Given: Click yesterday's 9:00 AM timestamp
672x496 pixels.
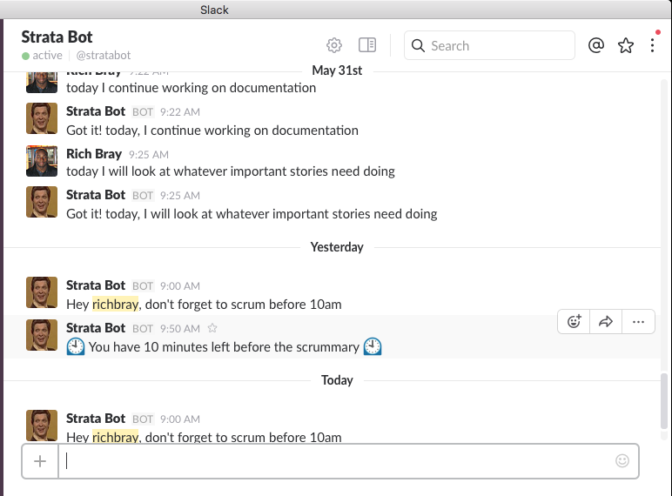Looking at the screenshot, I should [180, 286].
